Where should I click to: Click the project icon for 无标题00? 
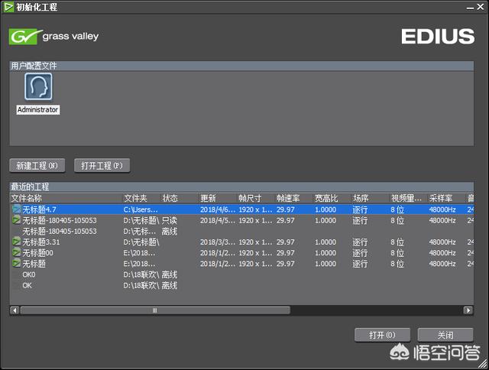click(16, 253)
